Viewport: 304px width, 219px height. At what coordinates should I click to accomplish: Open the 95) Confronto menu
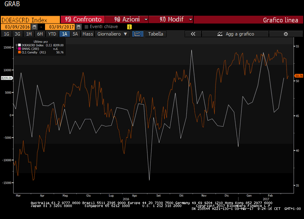point(83,19)
